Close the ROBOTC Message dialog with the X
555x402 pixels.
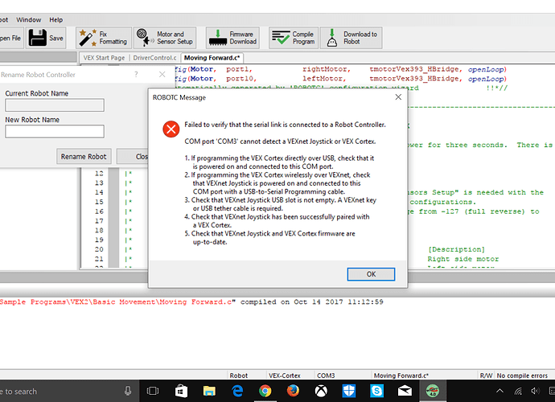tap(398, 97)
